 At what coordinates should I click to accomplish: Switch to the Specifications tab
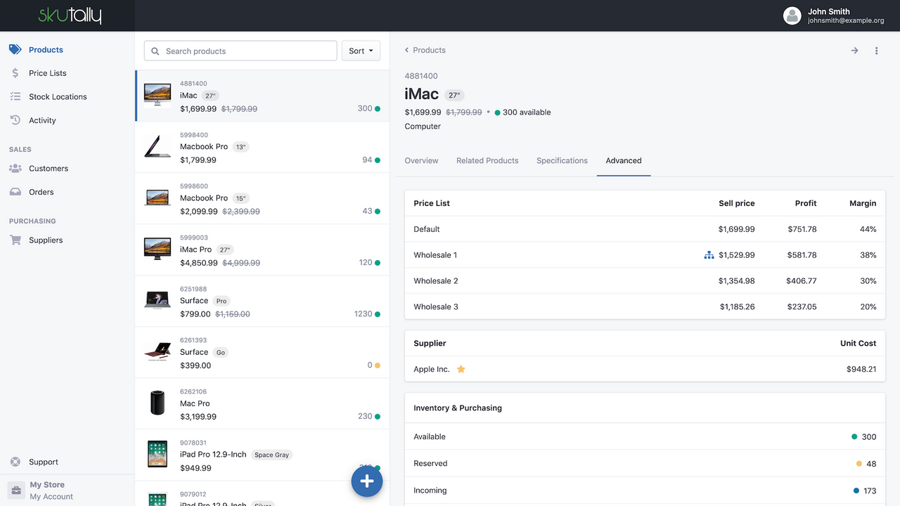coord(562,161)
